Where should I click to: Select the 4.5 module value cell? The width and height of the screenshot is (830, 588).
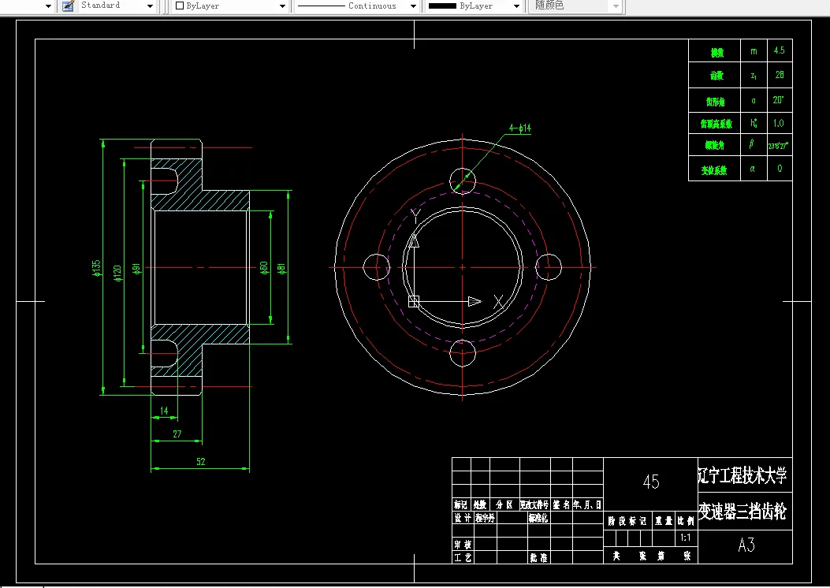pos(780,50)
